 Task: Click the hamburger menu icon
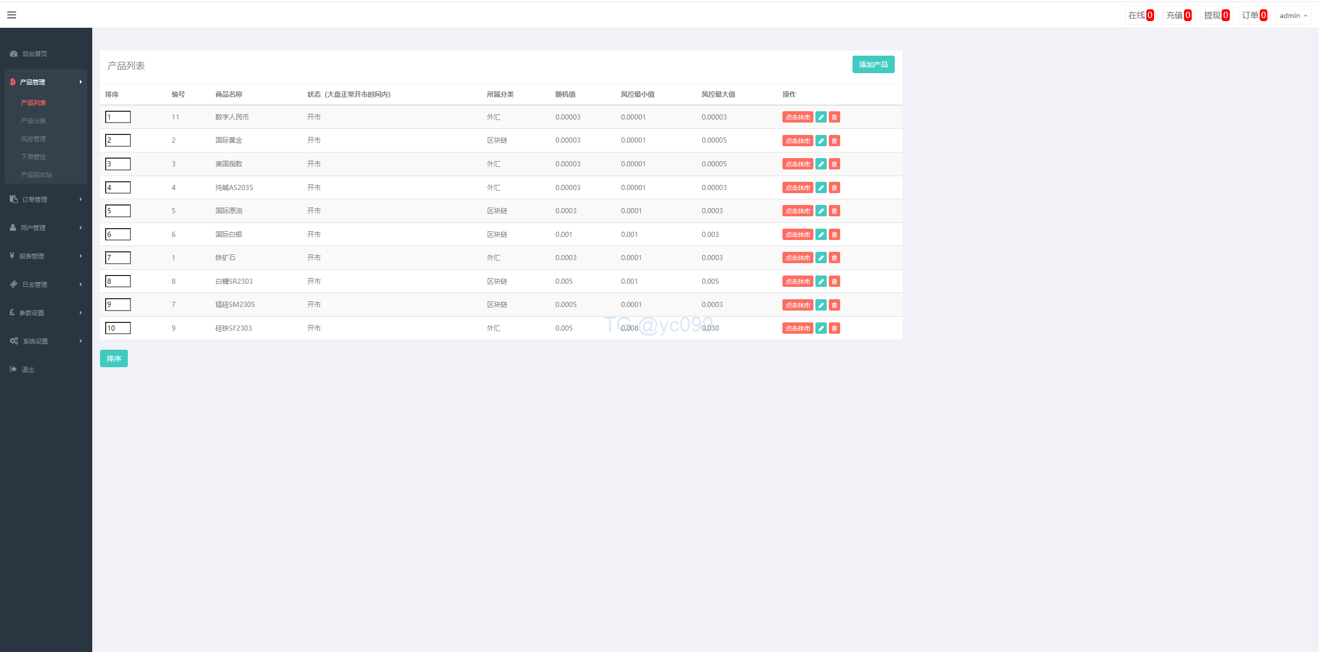[x=11, y=15]
